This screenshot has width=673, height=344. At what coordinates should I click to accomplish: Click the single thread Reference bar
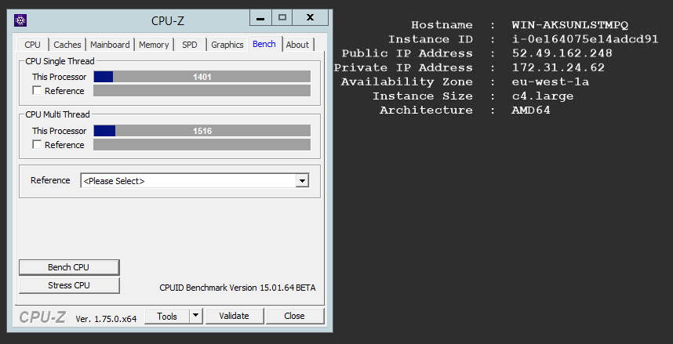click(202, 90)
